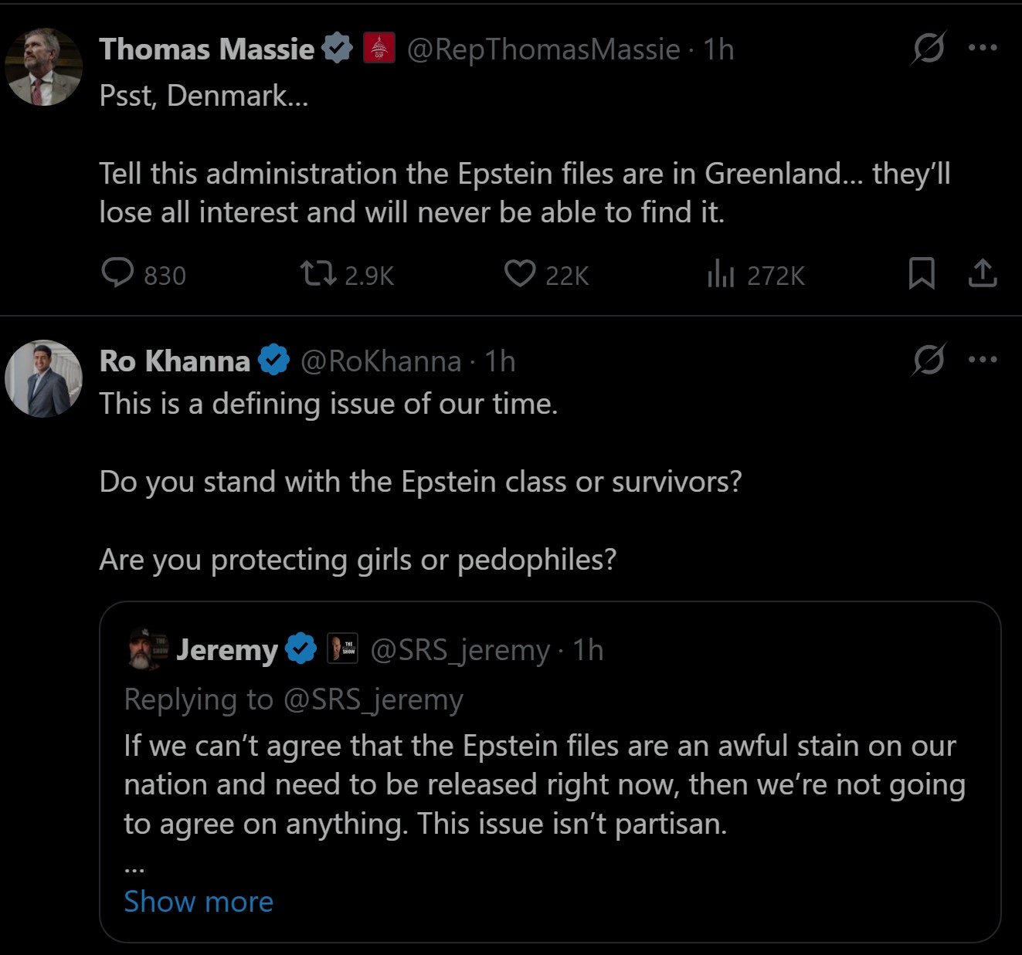Click the GOP affiliation badge beside Massie
Screen dimensions: 1022x955
click(x=379, y=49)
